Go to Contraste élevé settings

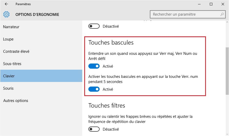(x=16, y=51)
